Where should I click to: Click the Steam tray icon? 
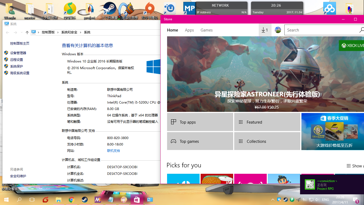click(x=285, y=199)
